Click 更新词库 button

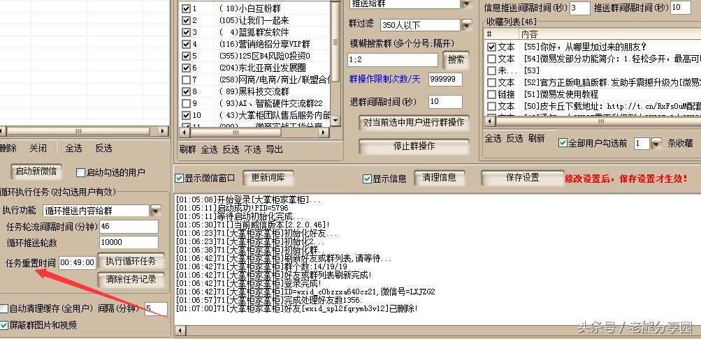click(x=267, y=178)
